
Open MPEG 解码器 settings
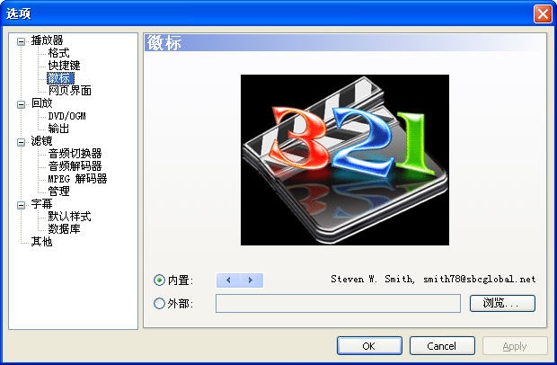coord(77,179)
